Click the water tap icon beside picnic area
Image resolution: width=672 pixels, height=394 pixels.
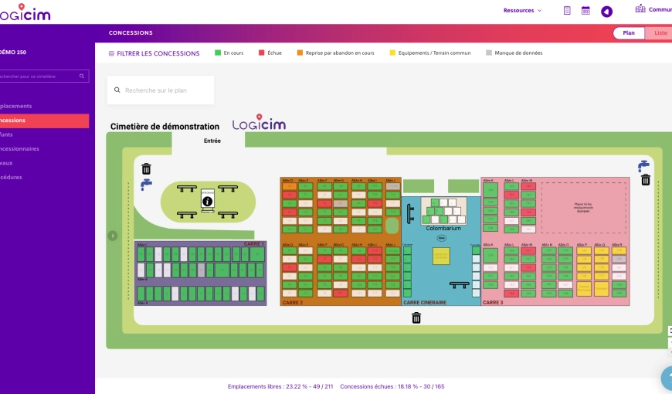pos(146,185)
